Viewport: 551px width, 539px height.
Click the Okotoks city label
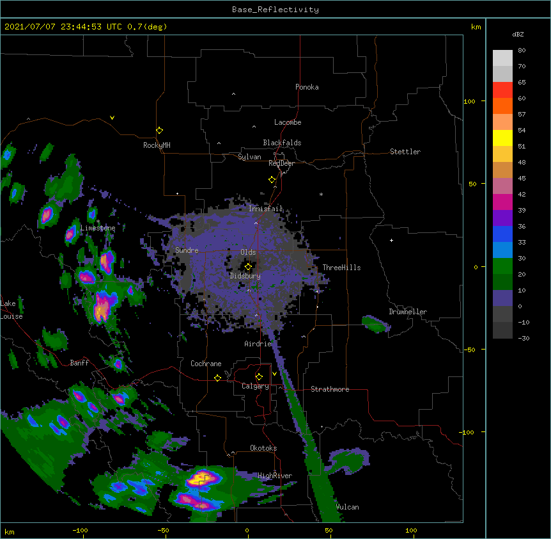click(263, 448)
